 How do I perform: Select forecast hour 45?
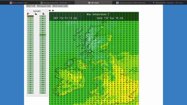(x=43, y=29)
